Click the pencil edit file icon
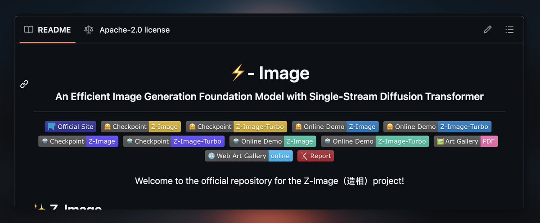Screen dimensions: 540x223 click(x=487, y=30)
